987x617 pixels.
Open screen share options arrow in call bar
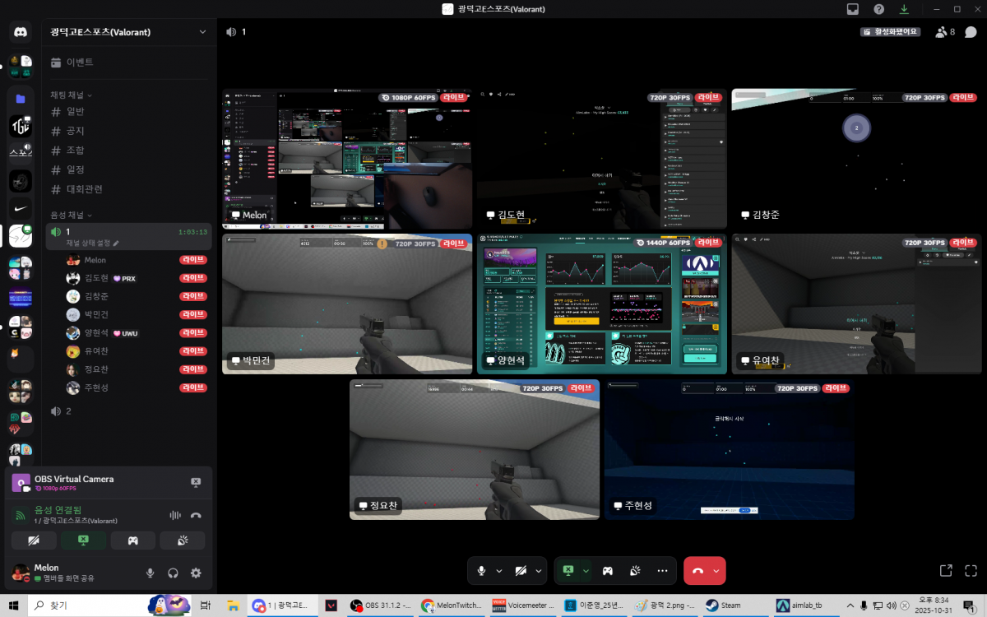[x=586, y=570]
